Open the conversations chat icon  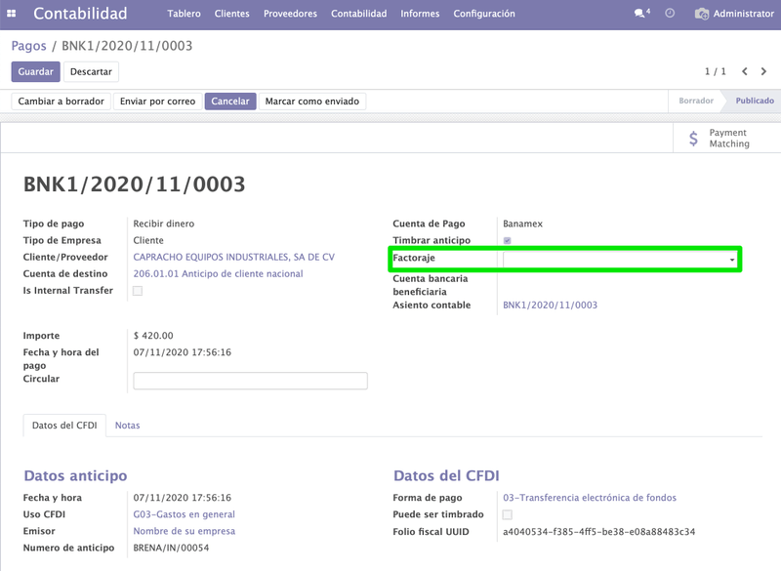point(641,14)
